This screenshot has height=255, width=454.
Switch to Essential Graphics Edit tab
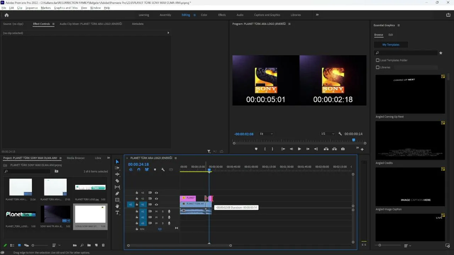391,35
